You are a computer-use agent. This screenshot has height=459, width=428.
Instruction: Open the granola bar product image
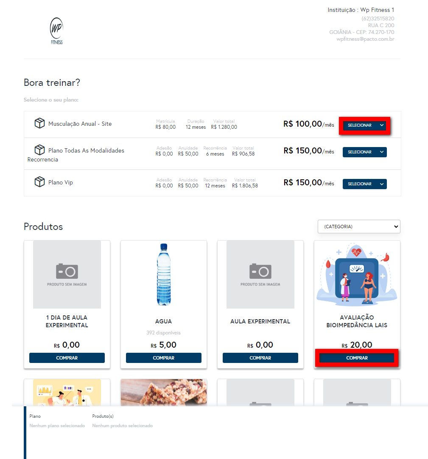coord(164,392)
